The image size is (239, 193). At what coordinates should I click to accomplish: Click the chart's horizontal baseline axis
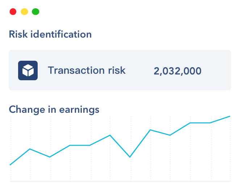119,181
